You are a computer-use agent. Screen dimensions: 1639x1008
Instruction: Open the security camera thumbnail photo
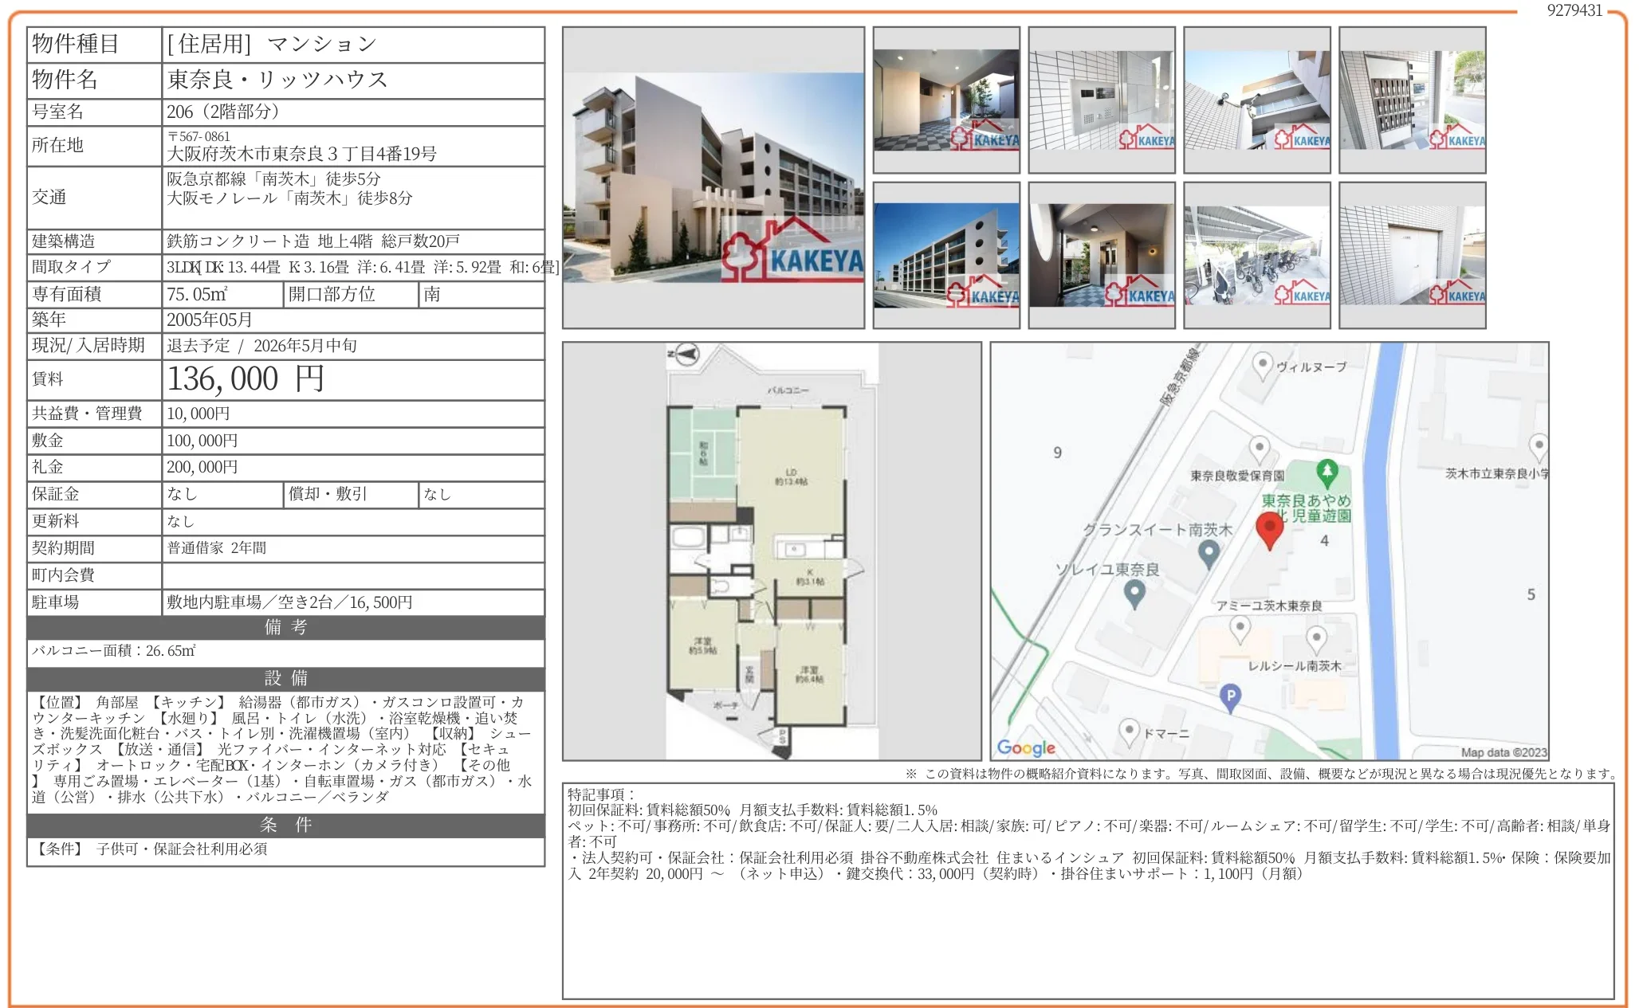[1256, 100]
